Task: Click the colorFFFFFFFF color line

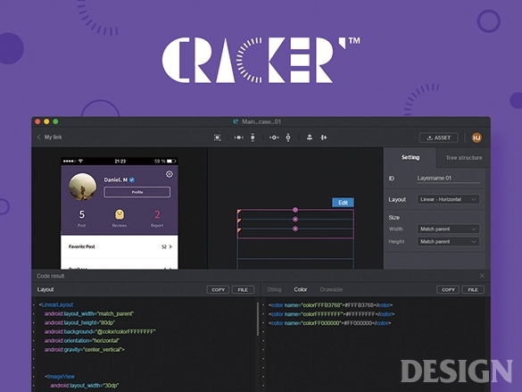Action: (332, 314)
